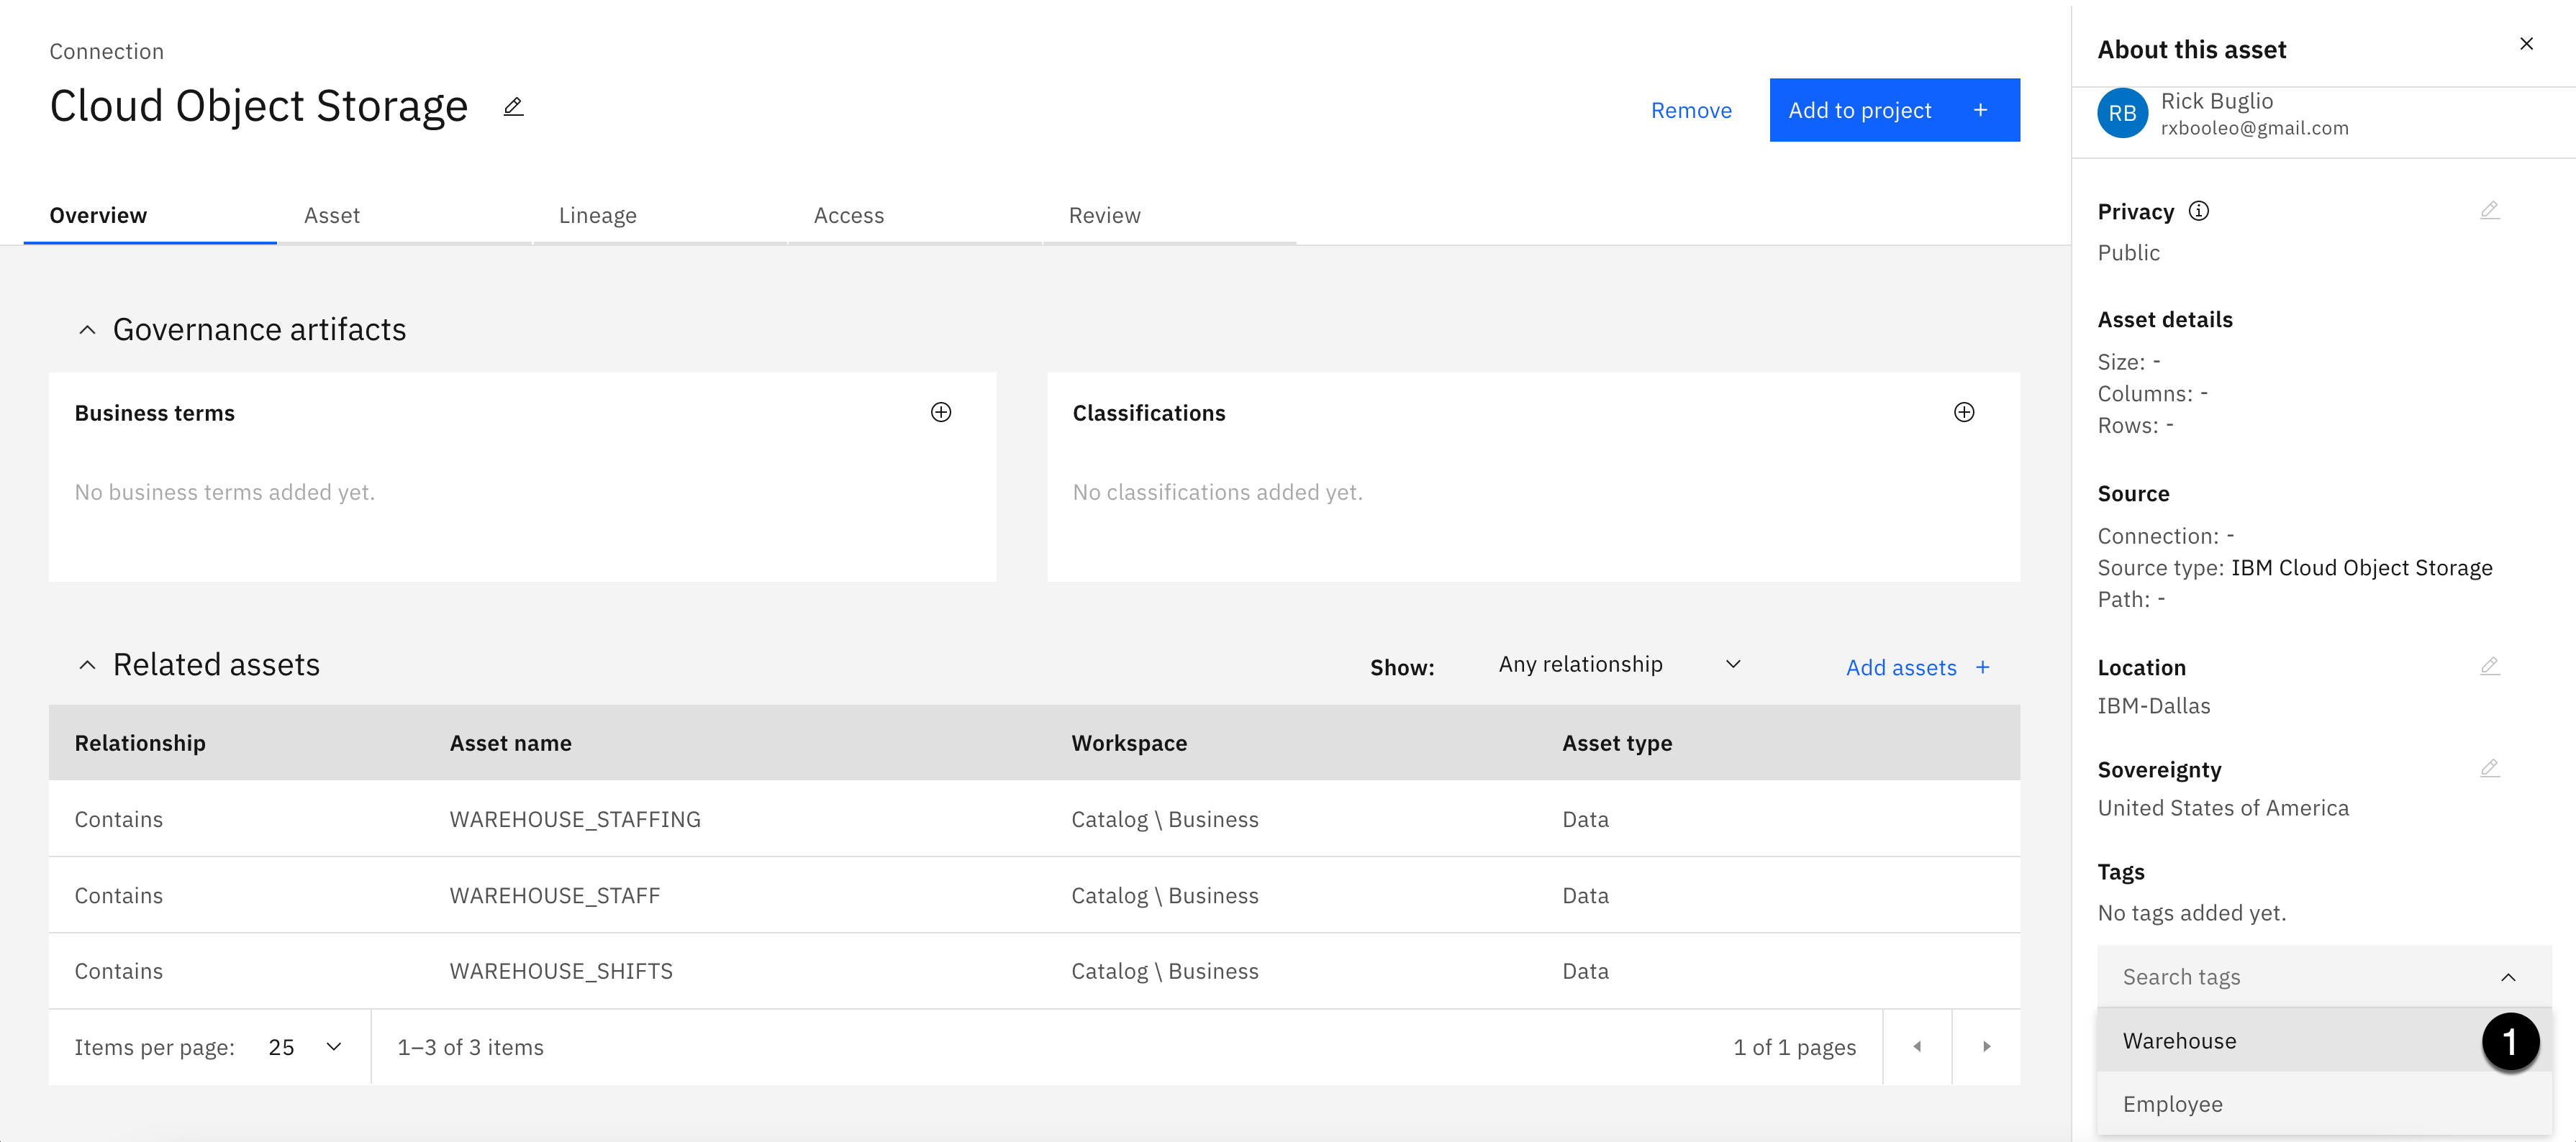Collapse the Related assets section
Image resolution: width=2576 pixels, height=1142 pixels.
(x=87, y=665)
